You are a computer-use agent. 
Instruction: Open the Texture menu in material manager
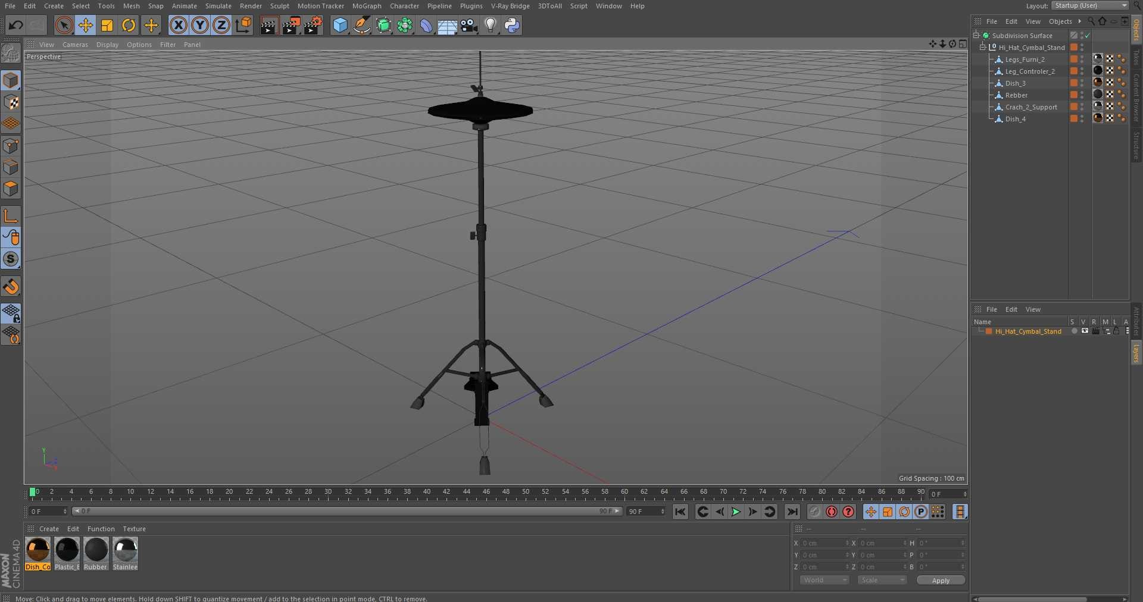coord(134,529)
